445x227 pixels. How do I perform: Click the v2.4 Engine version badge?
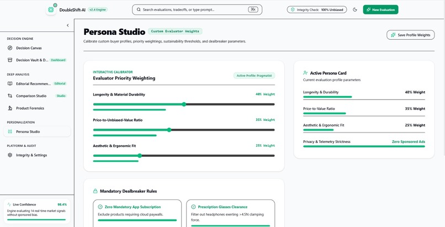pyautogui.click(x=98, y=9)
